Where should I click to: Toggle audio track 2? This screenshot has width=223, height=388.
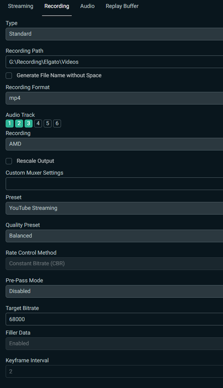(19, 123)
